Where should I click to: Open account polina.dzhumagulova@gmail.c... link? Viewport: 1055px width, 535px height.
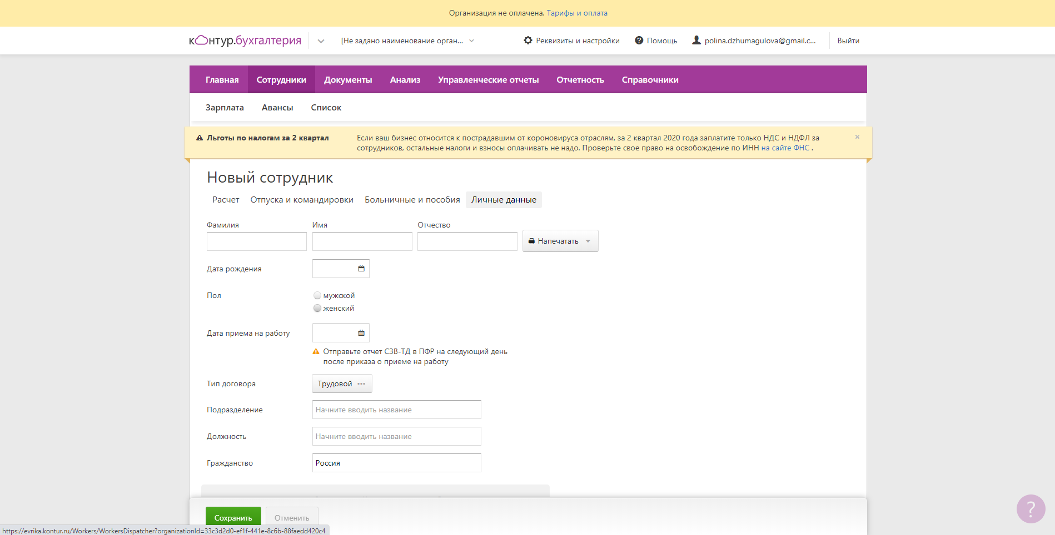760,41
